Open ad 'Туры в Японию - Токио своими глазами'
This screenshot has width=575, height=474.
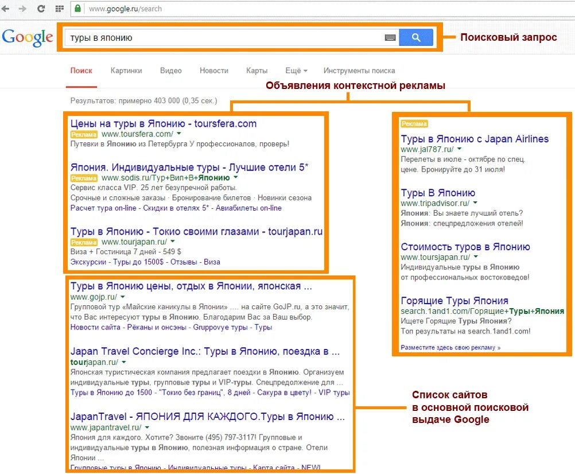[x=197, y=232]
